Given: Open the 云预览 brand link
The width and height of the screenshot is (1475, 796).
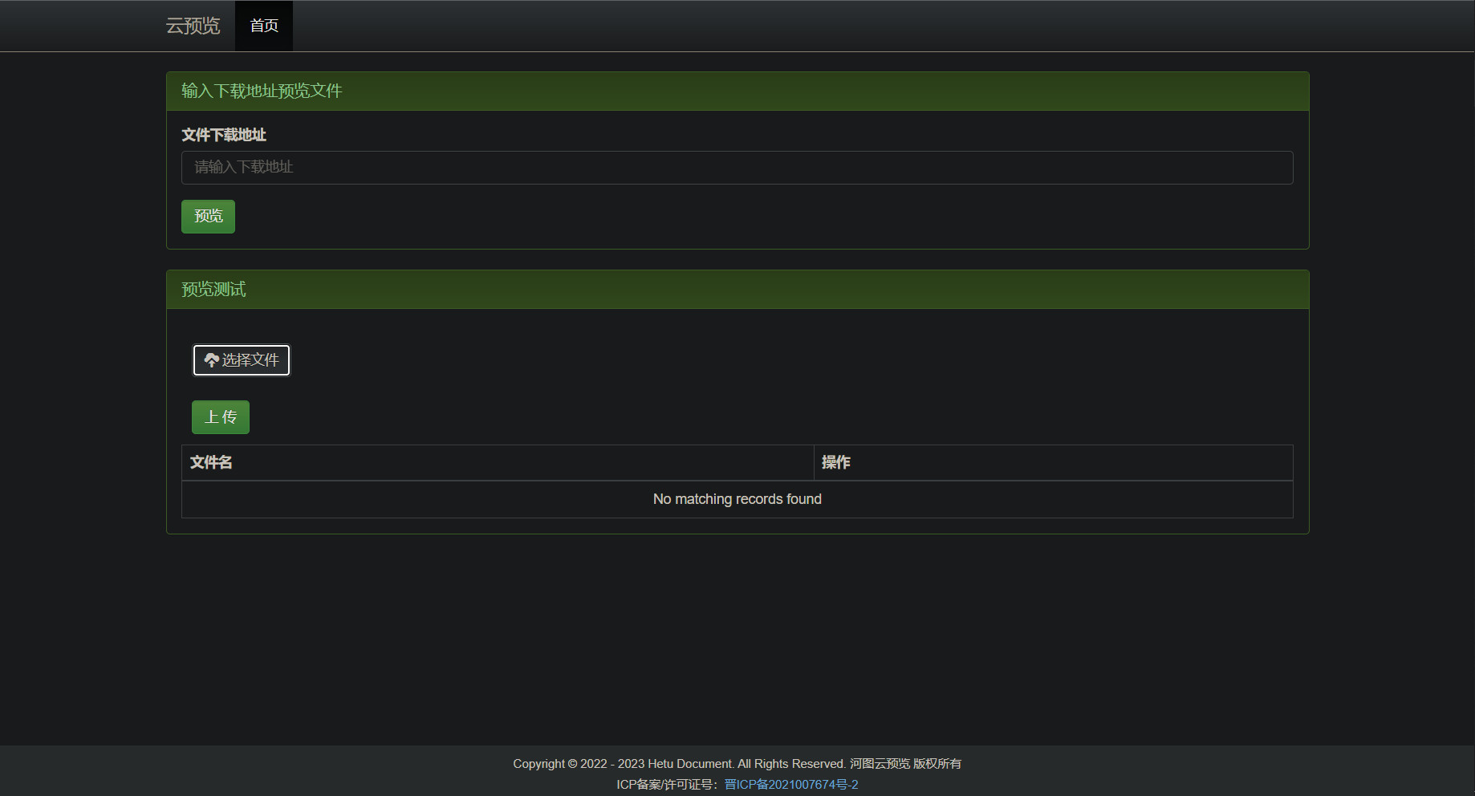Looking at the screenshot, I should pyautogui.click(x=193, y=26).
